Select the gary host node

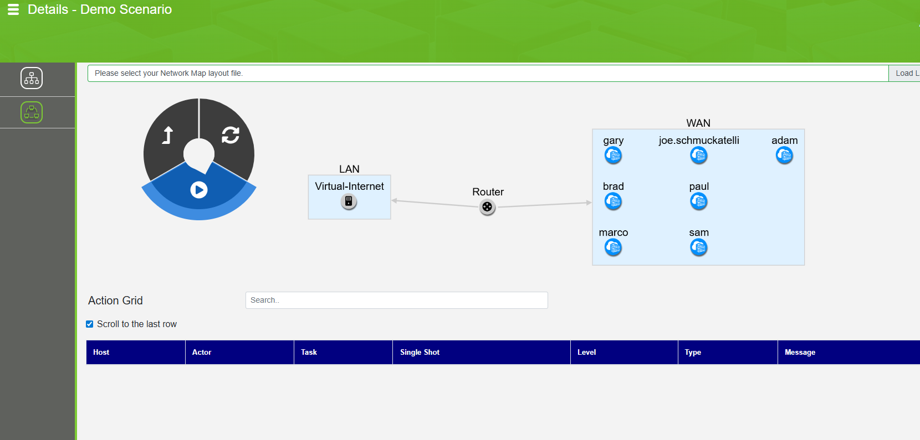(613, 156)
